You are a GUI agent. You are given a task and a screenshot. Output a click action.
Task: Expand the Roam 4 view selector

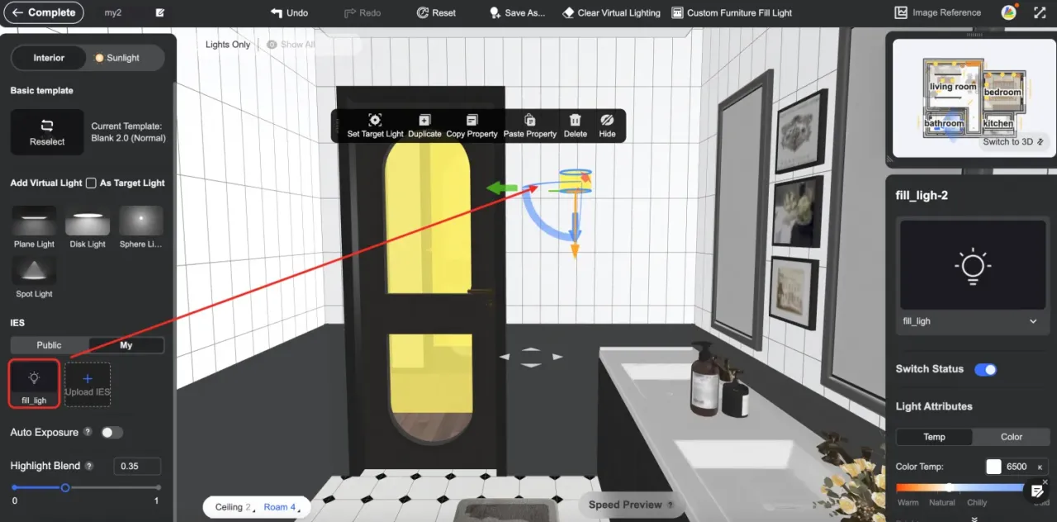[x=279, y=507]
